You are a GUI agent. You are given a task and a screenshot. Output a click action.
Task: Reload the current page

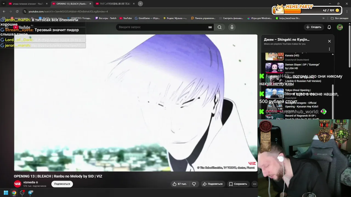[x=17, y=11]
